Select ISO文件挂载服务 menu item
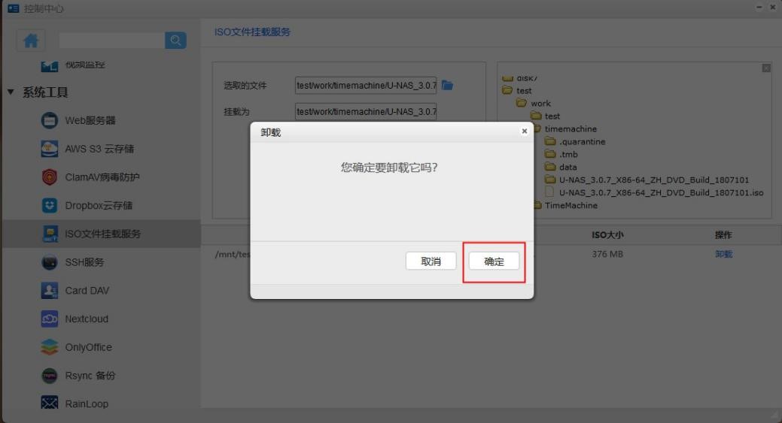 102,234
